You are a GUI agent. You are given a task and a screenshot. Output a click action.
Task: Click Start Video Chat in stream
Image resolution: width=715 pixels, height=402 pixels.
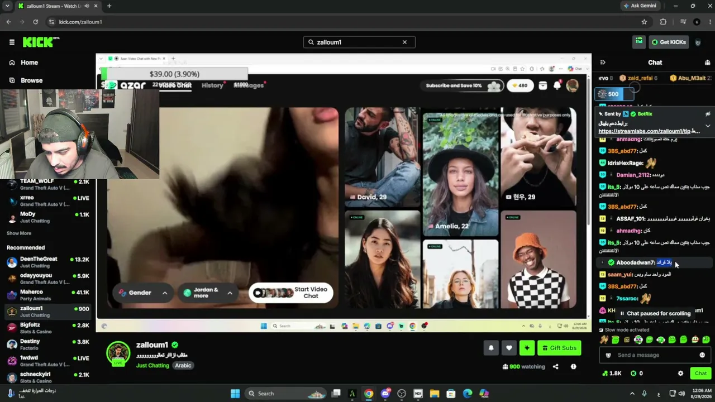290,293
